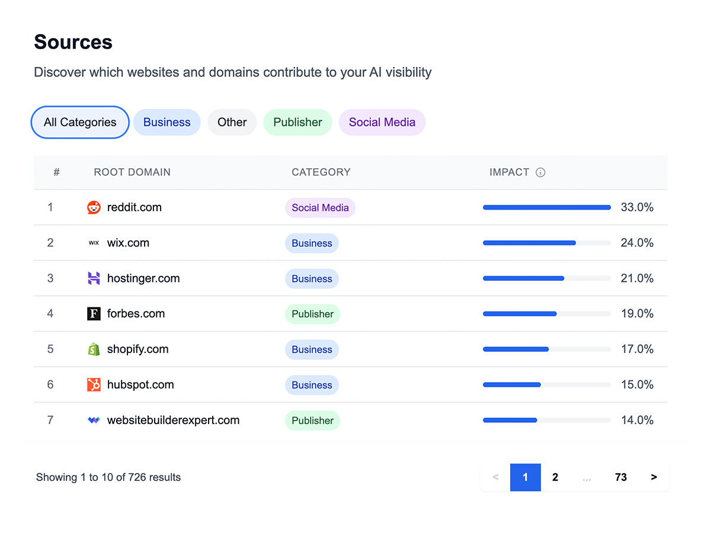Switch to the All Categories tab
The width and height of the screenshot is (711, 533).
click(x=80, y=122)
